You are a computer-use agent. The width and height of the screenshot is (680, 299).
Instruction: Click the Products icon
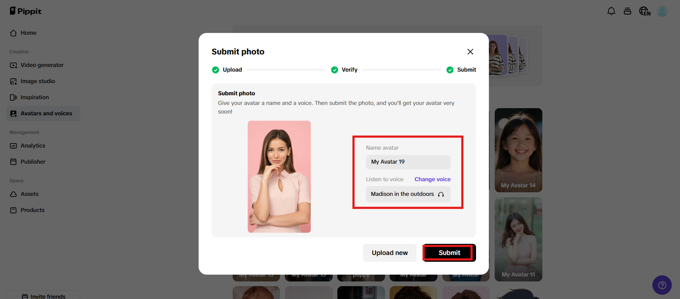click(14, 210)
